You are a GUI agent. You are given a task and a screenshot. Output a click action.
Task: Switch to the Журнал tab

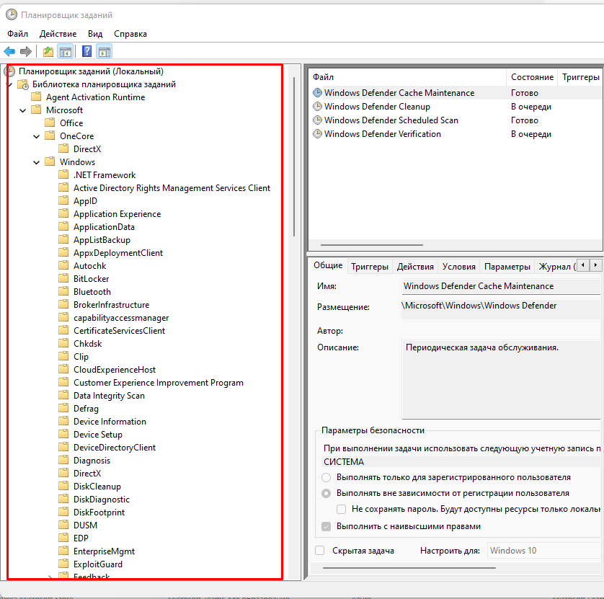point(556,267)
